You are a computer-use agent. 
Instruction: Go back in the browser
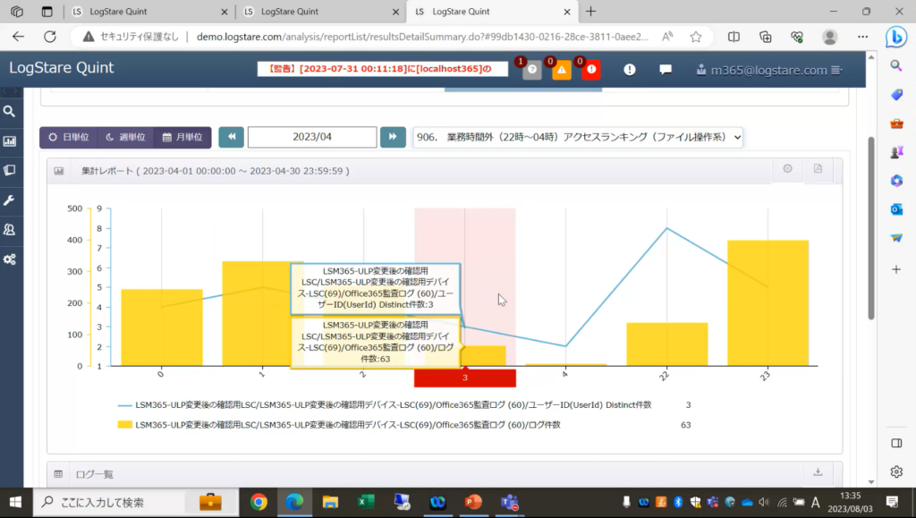[18, 37]
